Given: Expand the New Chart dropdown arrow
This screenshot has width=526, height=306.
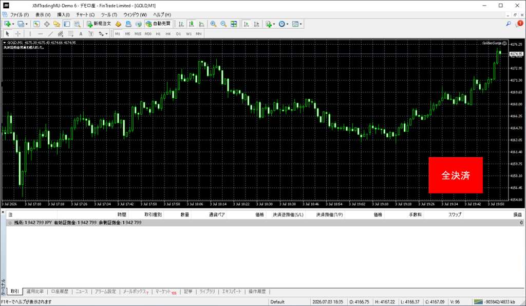Looking at the screenshot, I should 13,24.
